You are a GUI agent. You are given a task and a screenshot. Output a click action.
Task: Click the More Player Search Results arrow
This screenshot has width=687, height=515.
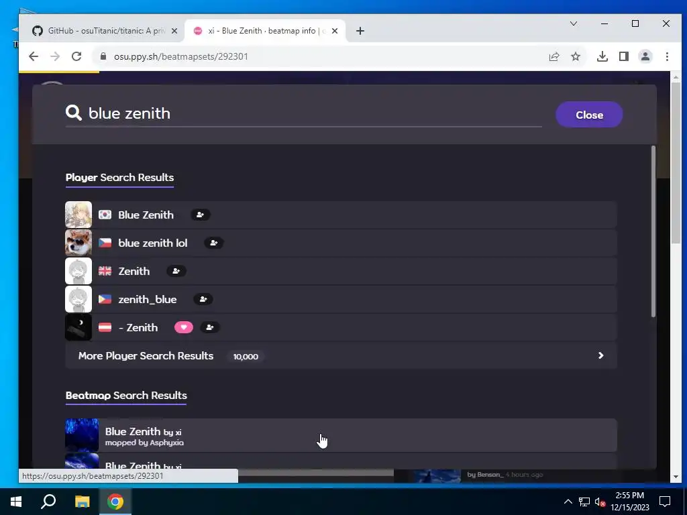tap(600, 355)
